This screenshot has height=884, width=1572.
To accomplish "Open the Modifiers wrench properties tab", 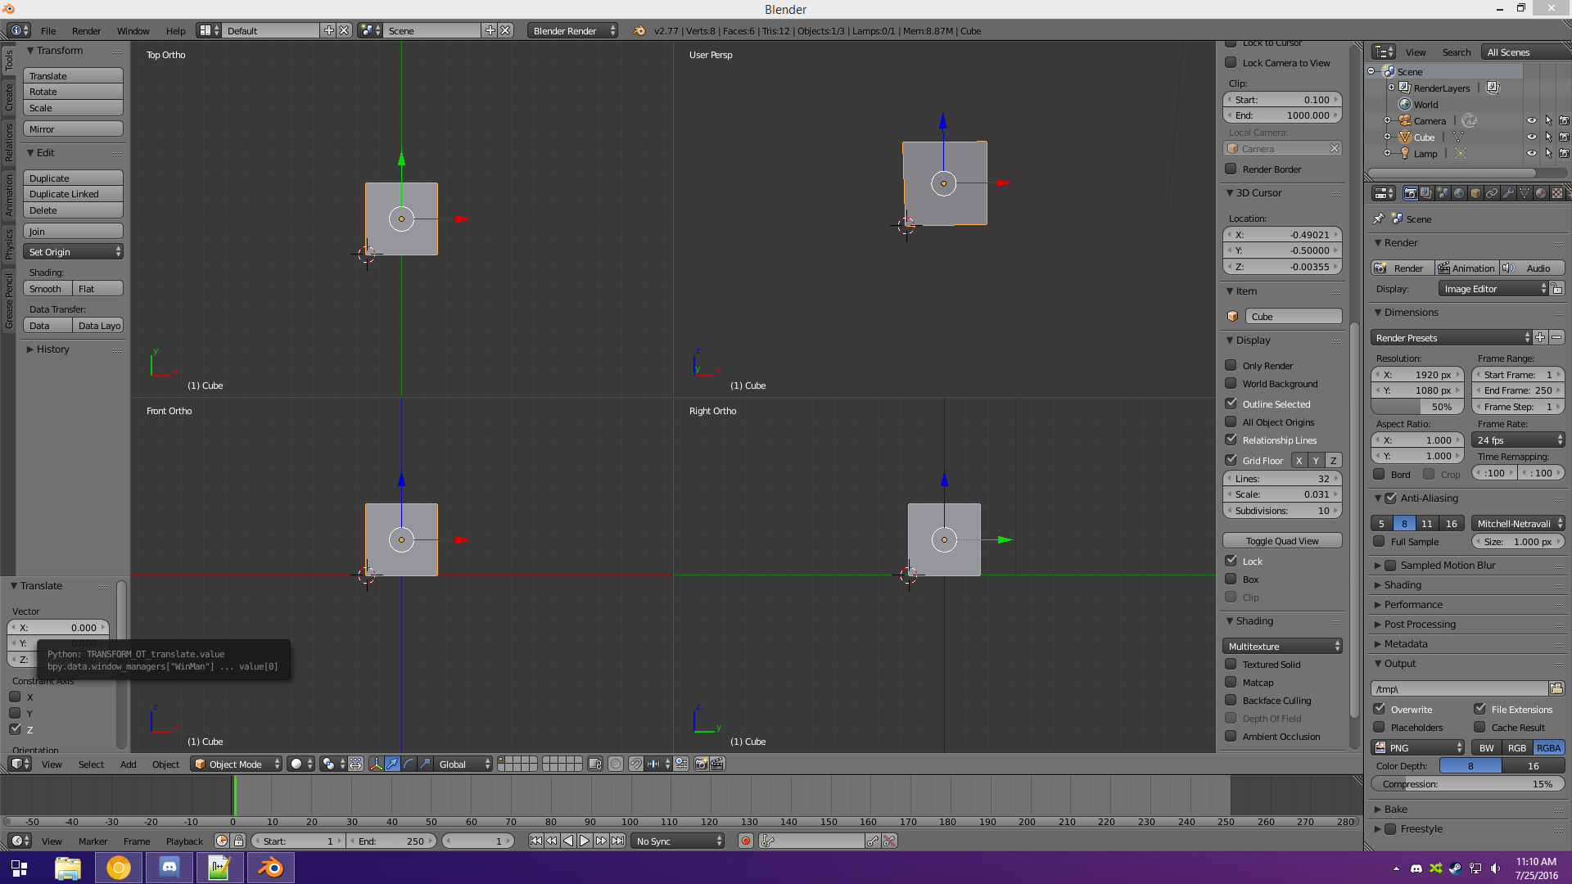I will (x=1508, y=193).
